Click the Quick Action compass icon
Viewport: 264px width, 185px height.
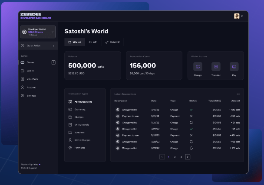click(23, 45)
